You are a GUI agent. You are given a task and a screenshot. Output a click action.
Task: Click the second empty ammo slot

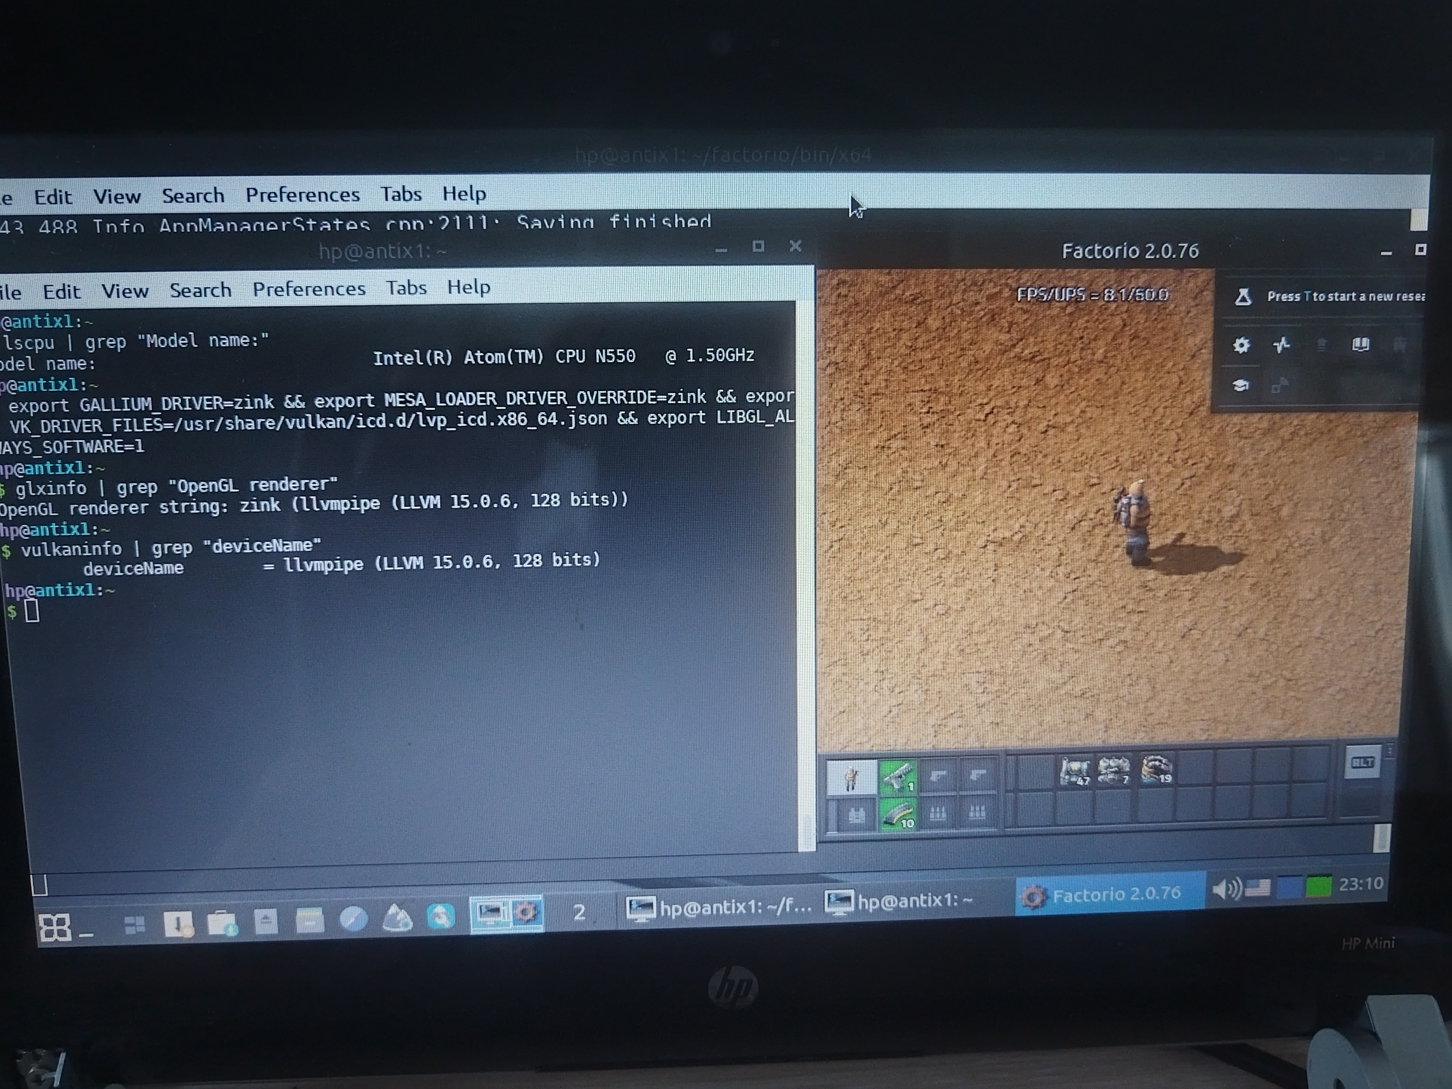coord(977,813)
